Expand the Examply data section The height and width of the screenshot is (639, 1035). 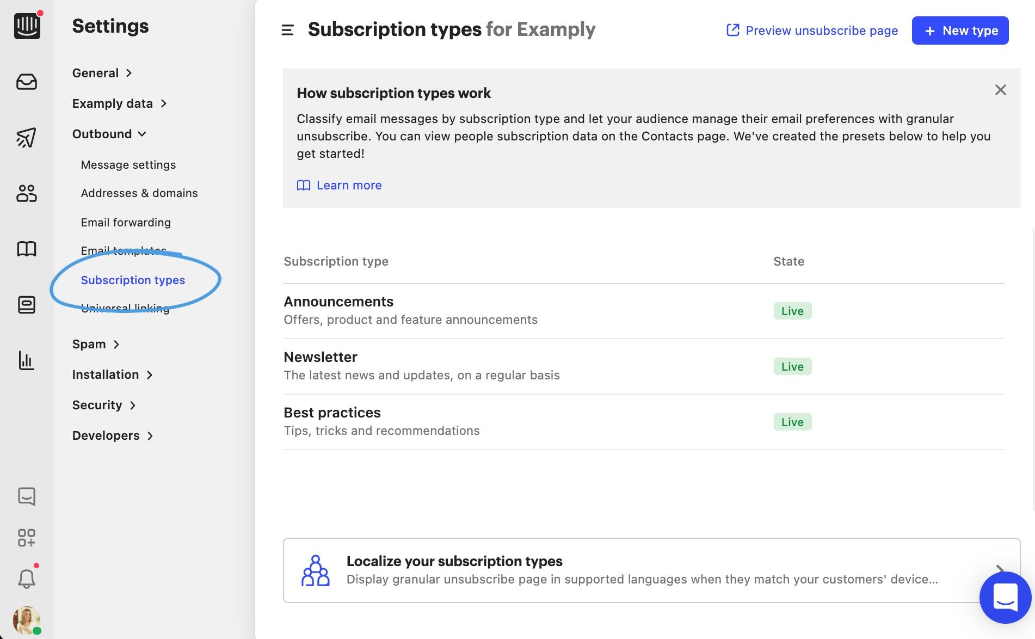coord(120,103)
